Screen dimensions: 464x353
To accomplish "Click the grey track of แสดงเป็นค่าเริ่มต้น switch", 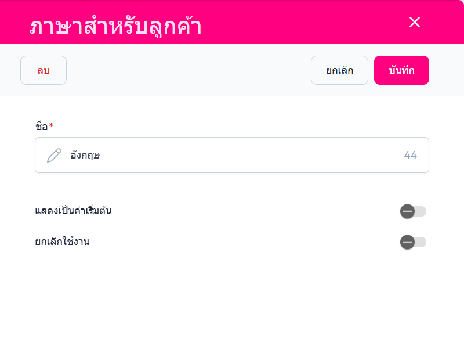I will (x=421, y=211).
